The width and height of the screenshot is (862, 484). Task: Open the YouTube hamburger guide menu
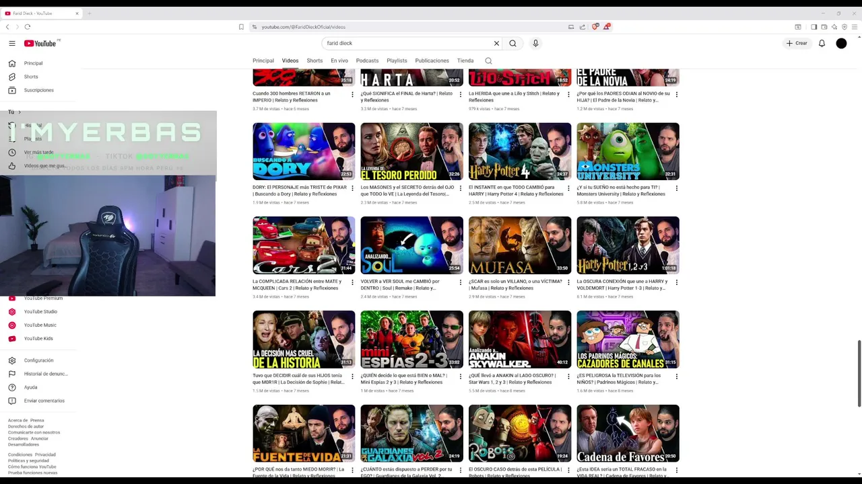coord(12,43)
